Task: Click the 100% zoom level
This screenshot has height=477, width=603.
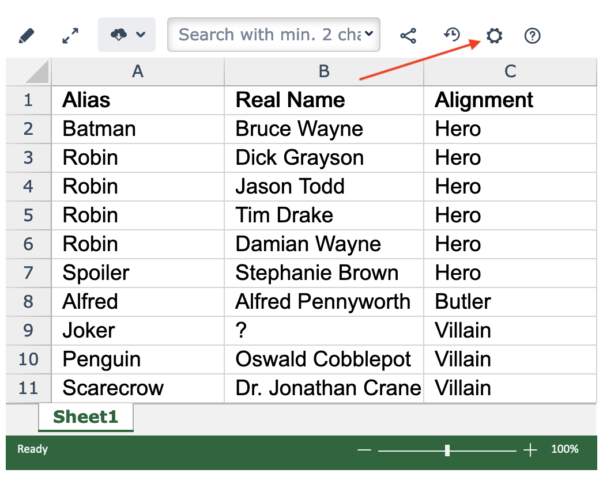Action: click(x=564, y=449)
